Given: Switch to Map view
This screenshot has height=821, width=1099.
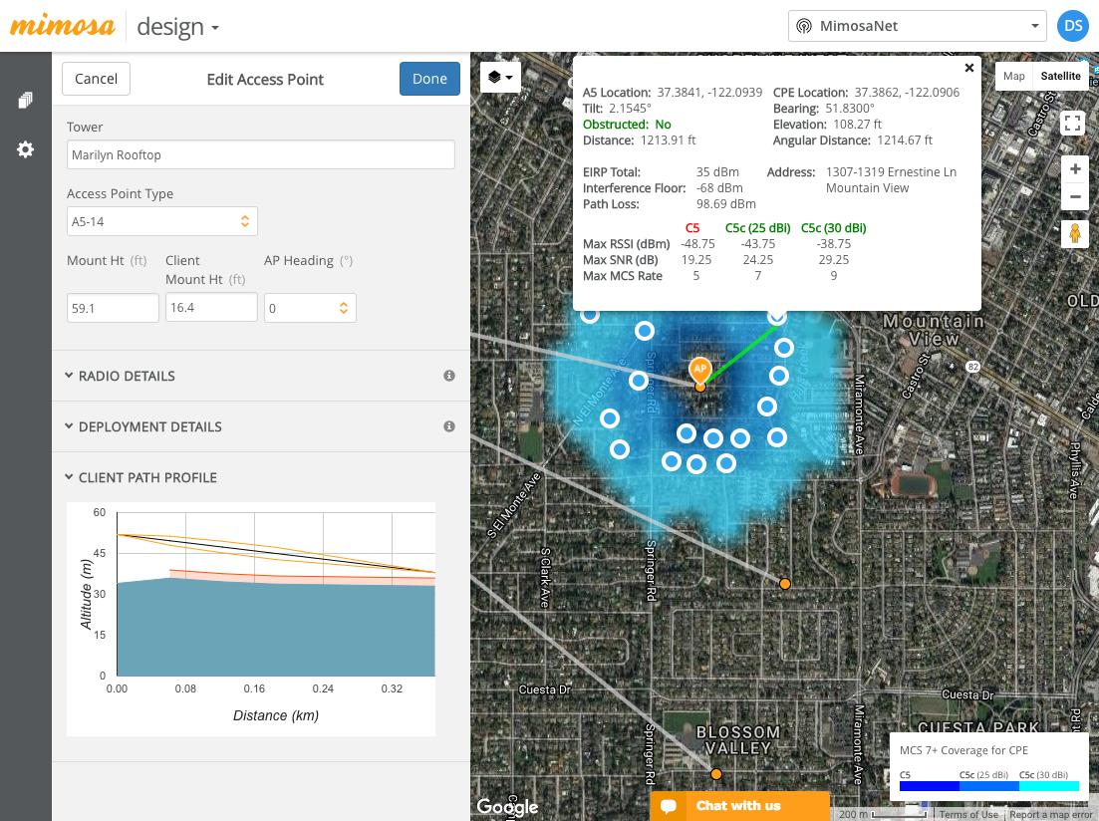Looking at the screenshot, I should tap(1013, 77).
